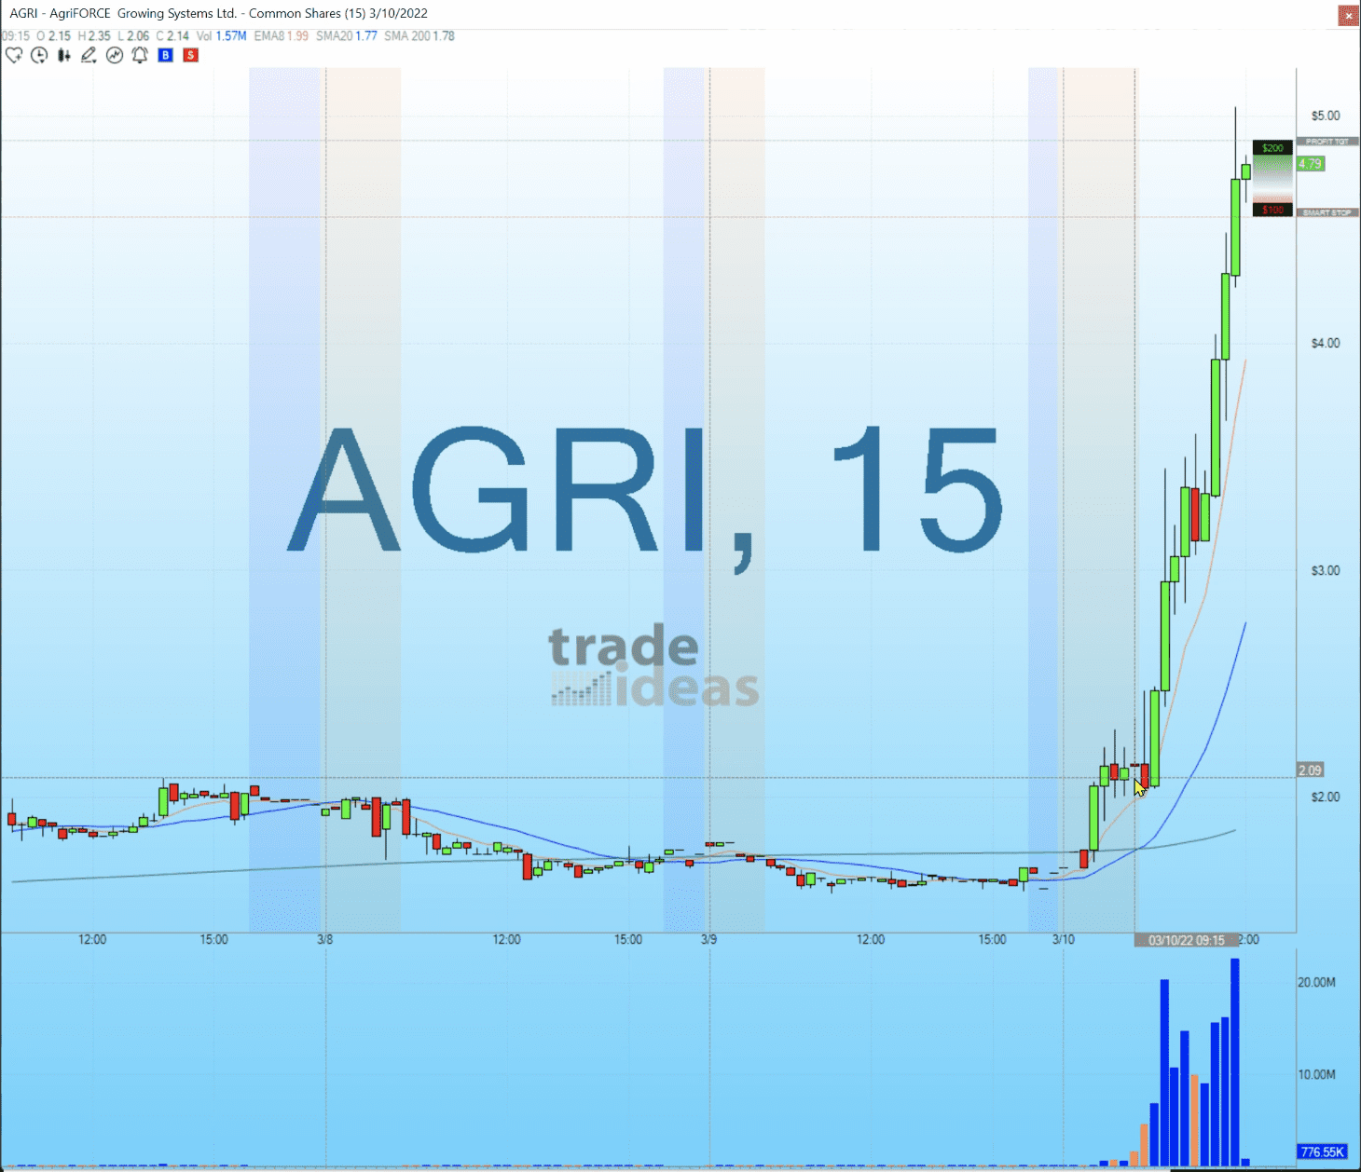Click the 776.55K volume label
Image resolution: width=1361 pixels, height=1172 pixels.
1322,1152
